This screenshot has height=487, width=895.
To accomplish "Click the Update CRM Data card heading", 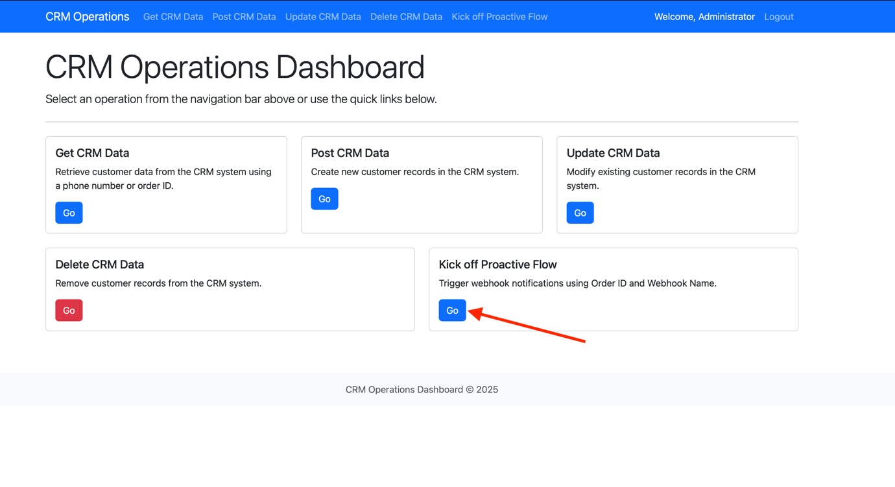I will [613, 153].
